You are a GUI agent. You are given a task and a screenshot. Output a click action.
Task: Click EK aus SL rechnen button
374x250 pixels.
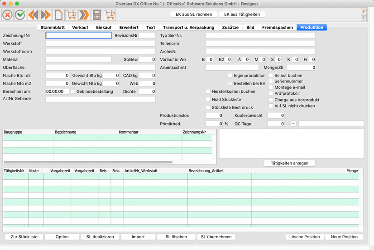(194, 14)
